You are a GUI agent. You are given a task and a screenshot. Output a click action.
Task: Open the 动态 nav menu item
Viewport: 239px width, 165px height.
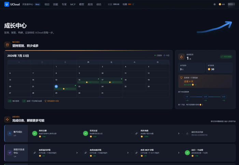pos(99,4)
